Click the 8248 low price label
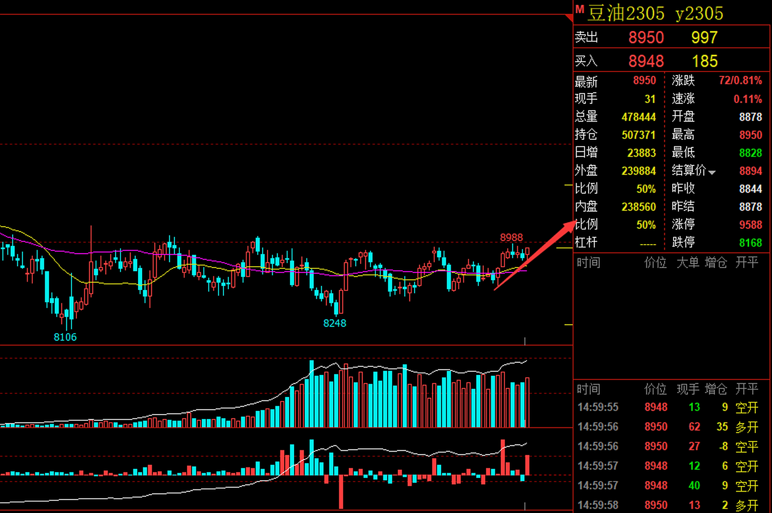 [334, 323]
